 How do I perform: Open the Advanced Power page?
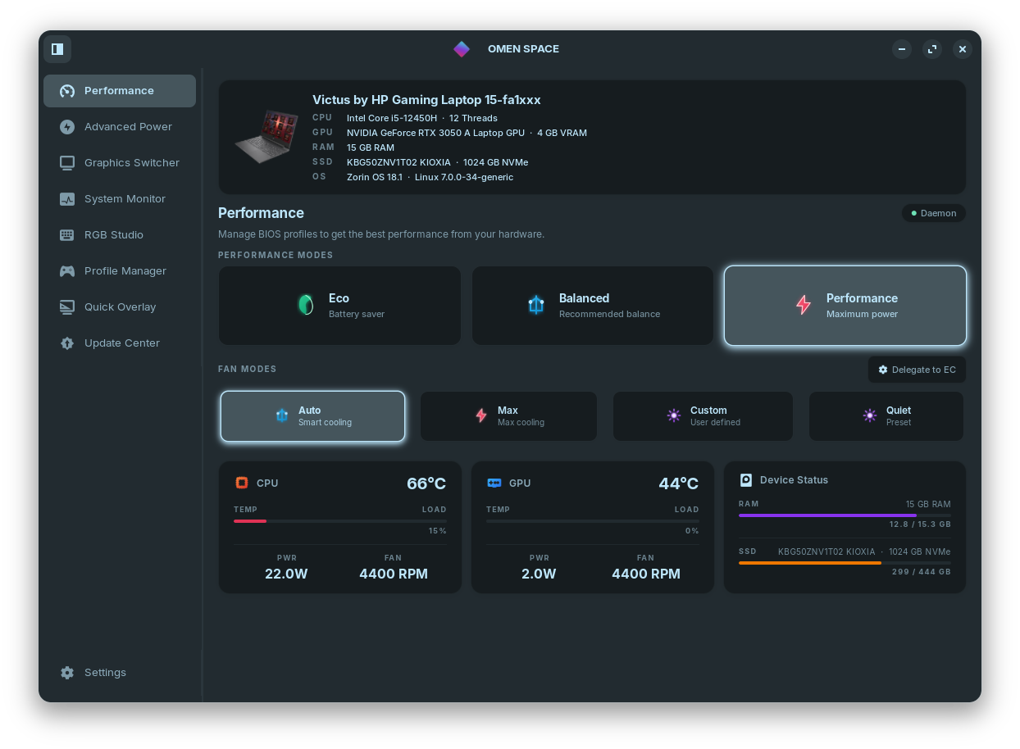120,127
